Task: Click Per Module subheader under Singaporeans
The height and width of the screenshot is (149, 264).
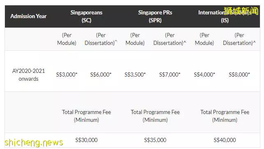Action: pyautogui.click(x=67, y=39)
